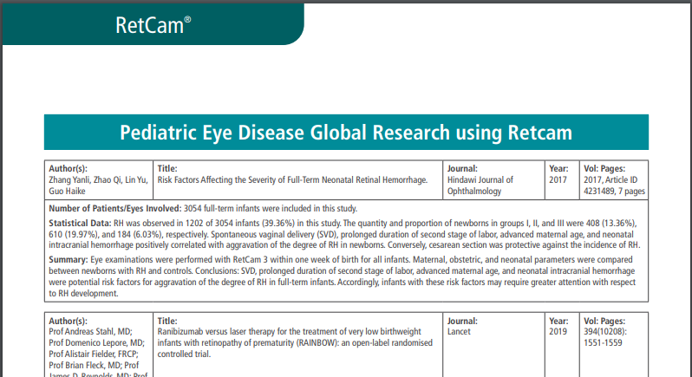The image size is (692, 377).
Task: Click the 'Statistical Data:' paragraph label
Action: [80, 223]
